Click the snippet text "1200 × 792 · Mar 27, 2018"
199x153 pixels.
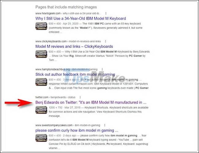[x=64, y=108]
